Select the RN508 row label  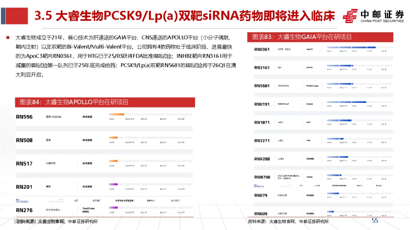[24, 140]
